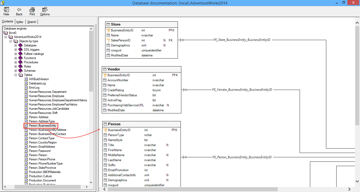
Task: Select Person.BusinessEntity in the tree
Action: (x=42, y=126)
